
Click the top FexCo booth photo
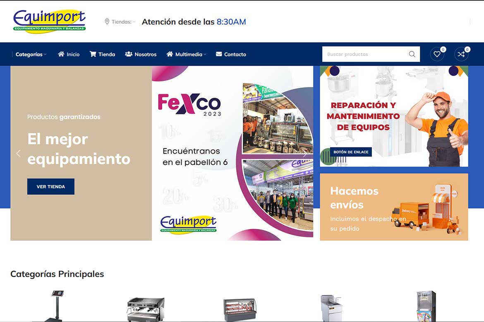278,118
